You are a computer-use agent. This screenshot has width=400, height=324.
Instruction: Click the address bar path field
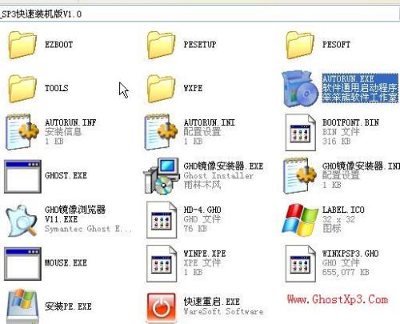click(200, 14)
